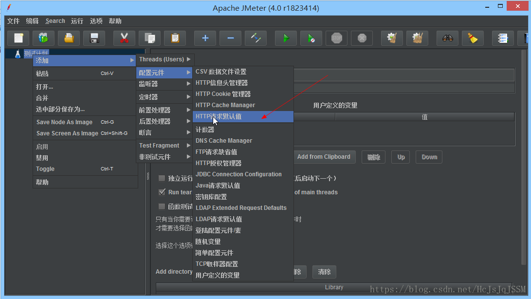
Task: Click Start no pauses icon
Action: [x=311, y=38]
